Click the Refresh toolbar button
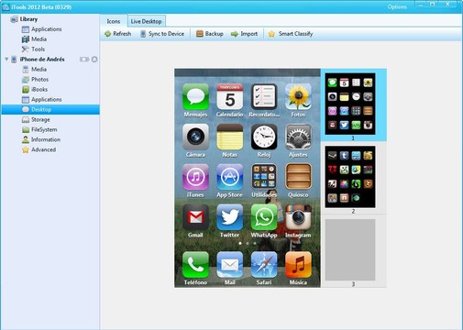 [x=117, y=34]
